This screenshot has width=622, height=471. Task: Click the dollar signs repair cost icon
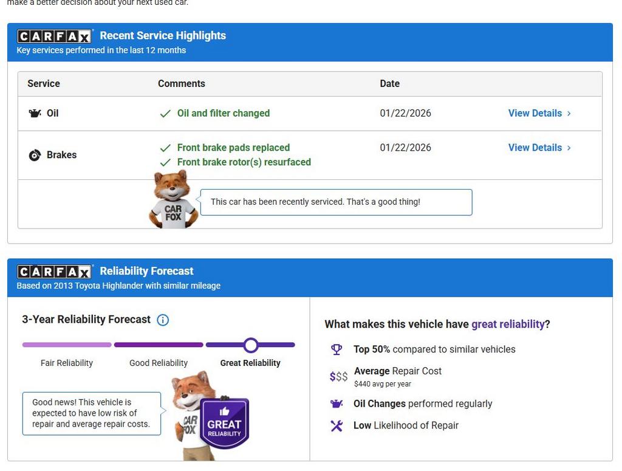338,377
